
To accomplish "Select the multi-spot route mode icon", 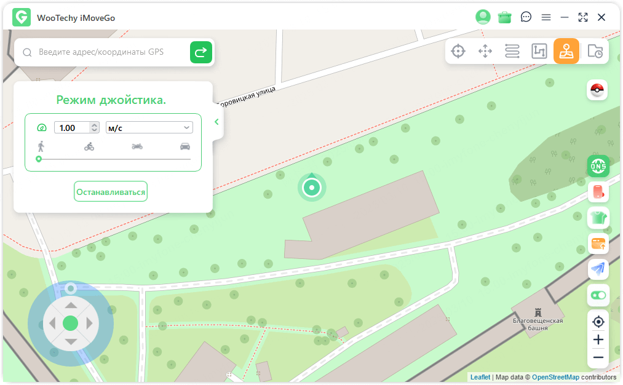I will tap(539, 51).
